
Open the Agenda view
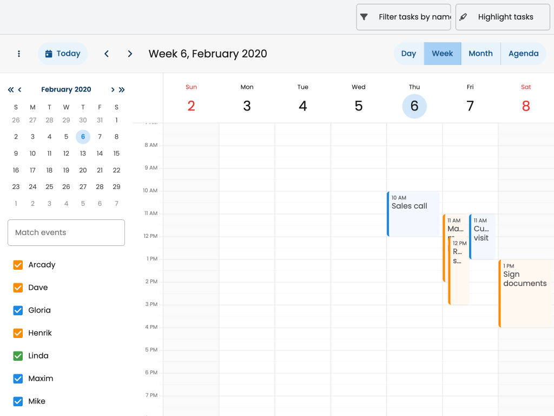coord(523,54)
